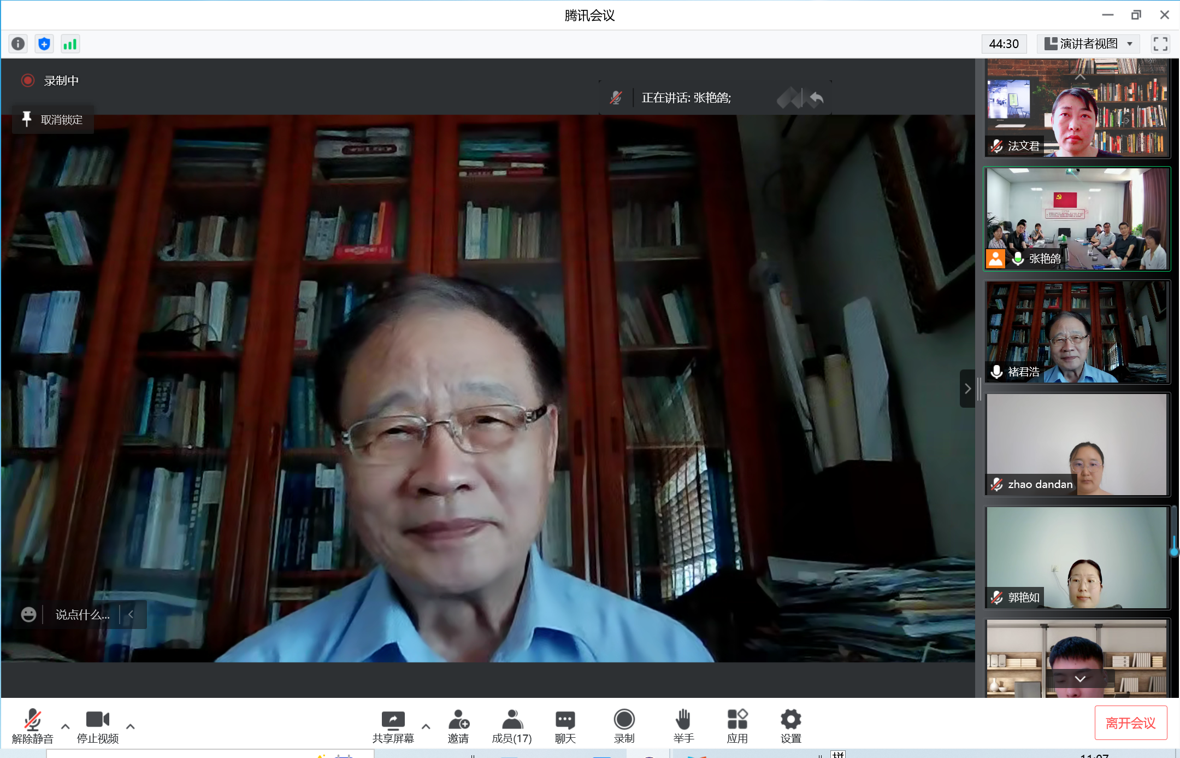This screenshot has width=1180, height=758.
Task: Click the blue security shield icon
Action: point(44,44)
